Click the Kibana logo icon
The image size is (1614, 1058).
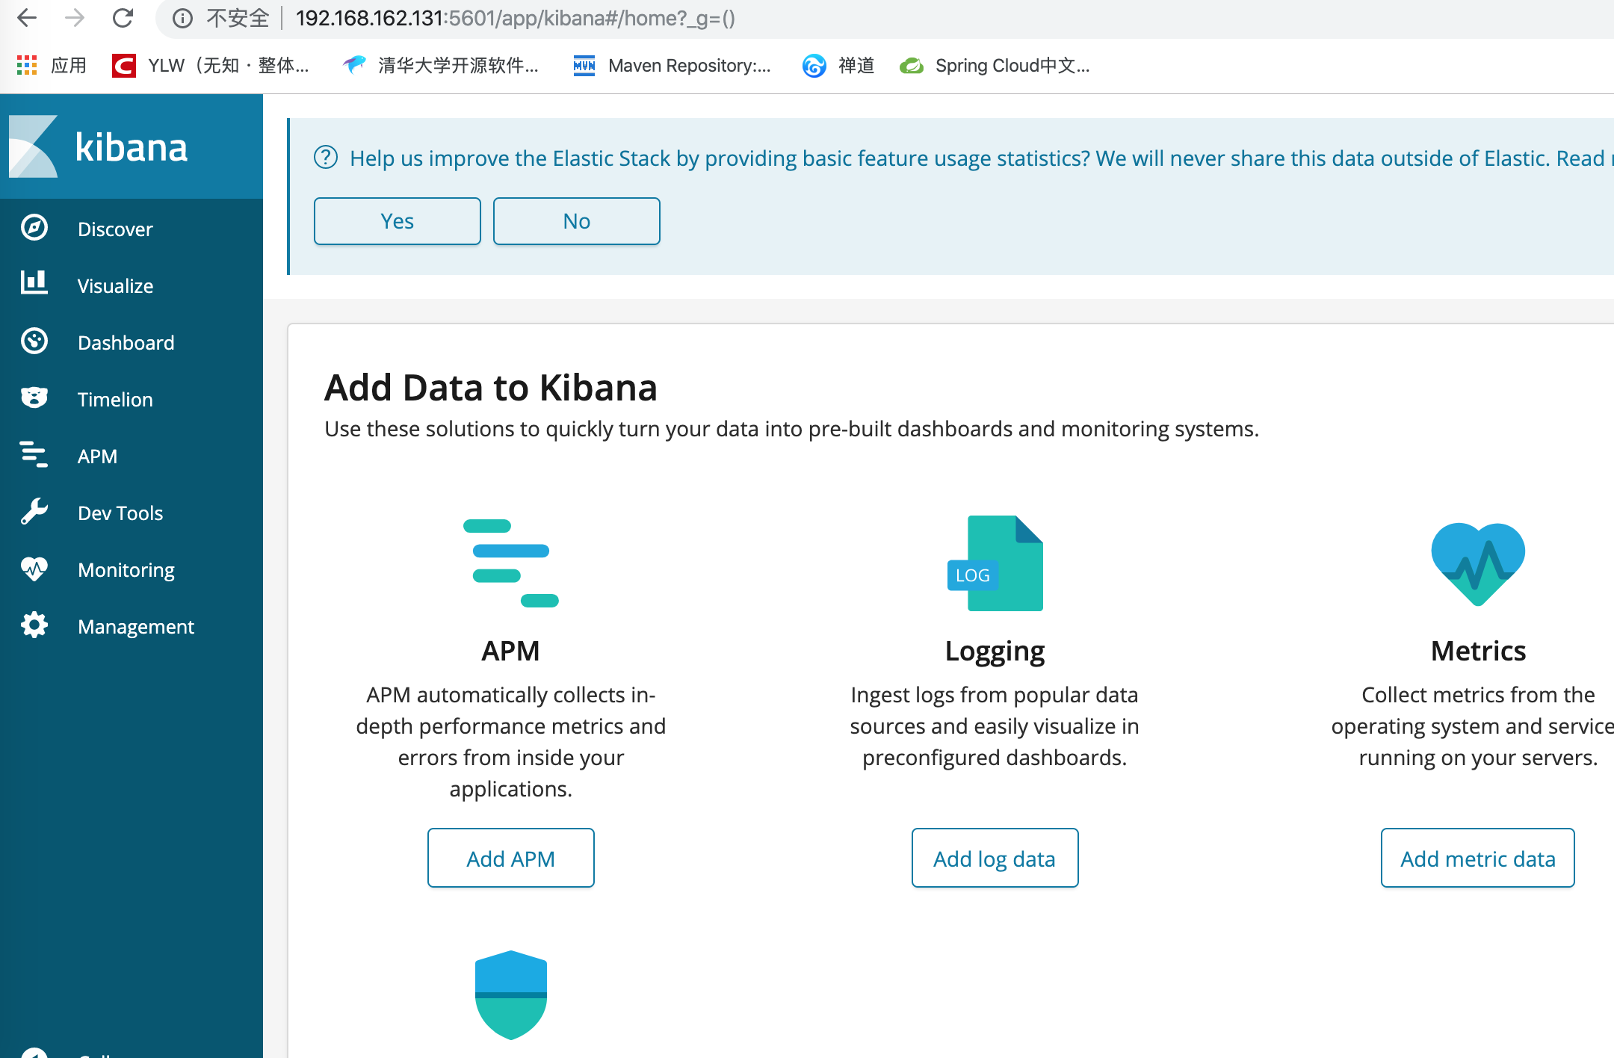34,146
